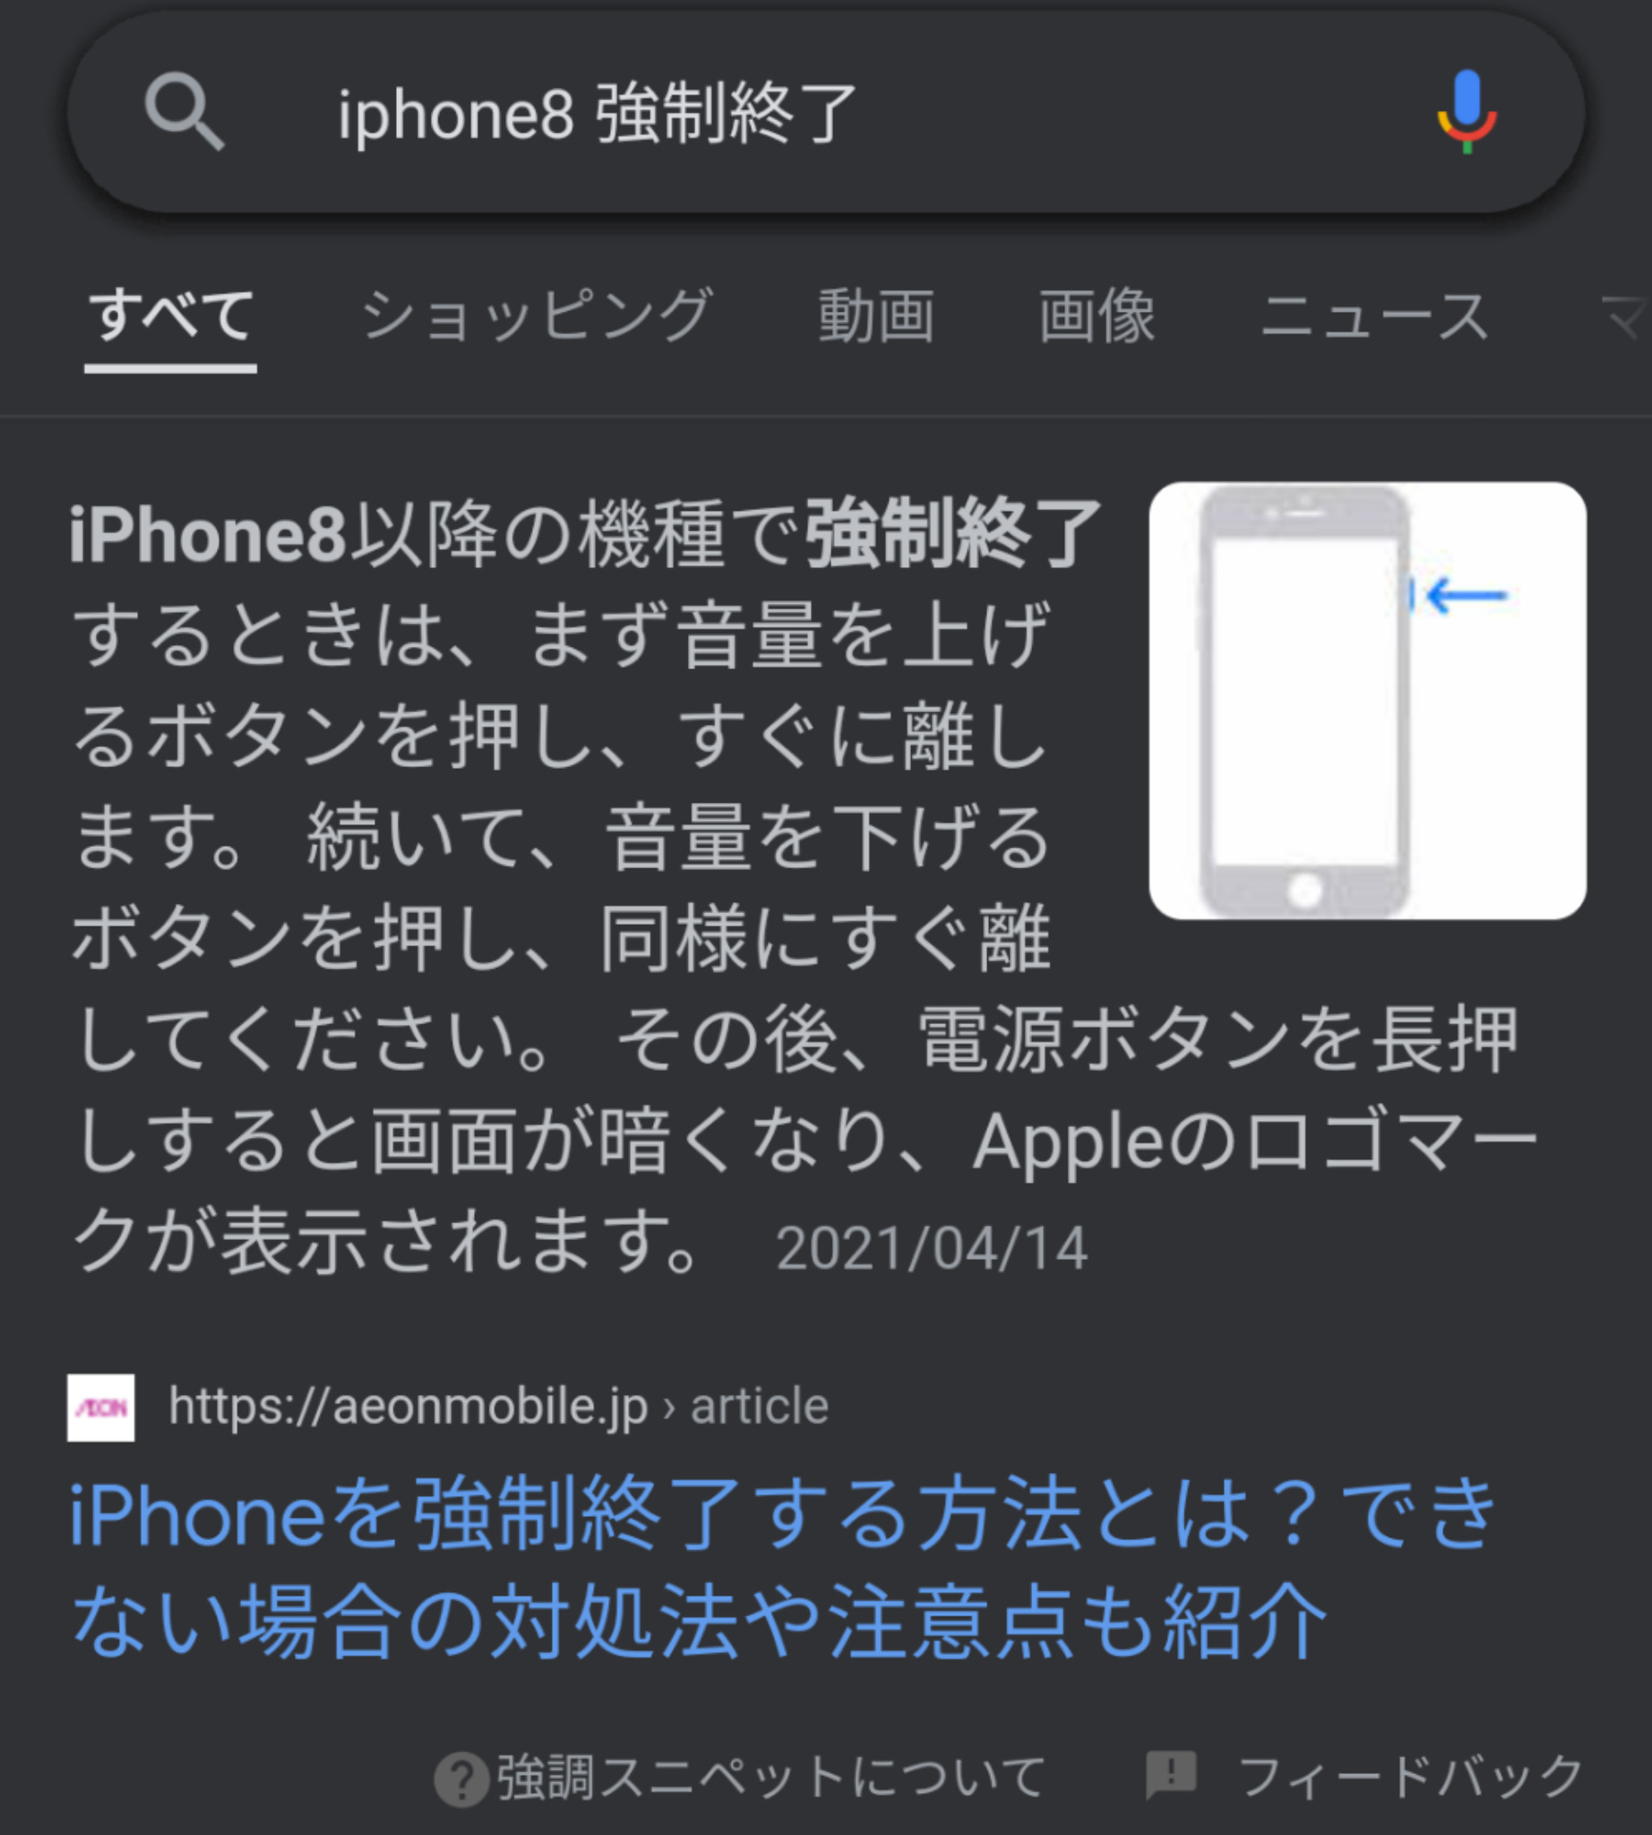Open the iPhone illustration thumbnail

click(1367, 700)
